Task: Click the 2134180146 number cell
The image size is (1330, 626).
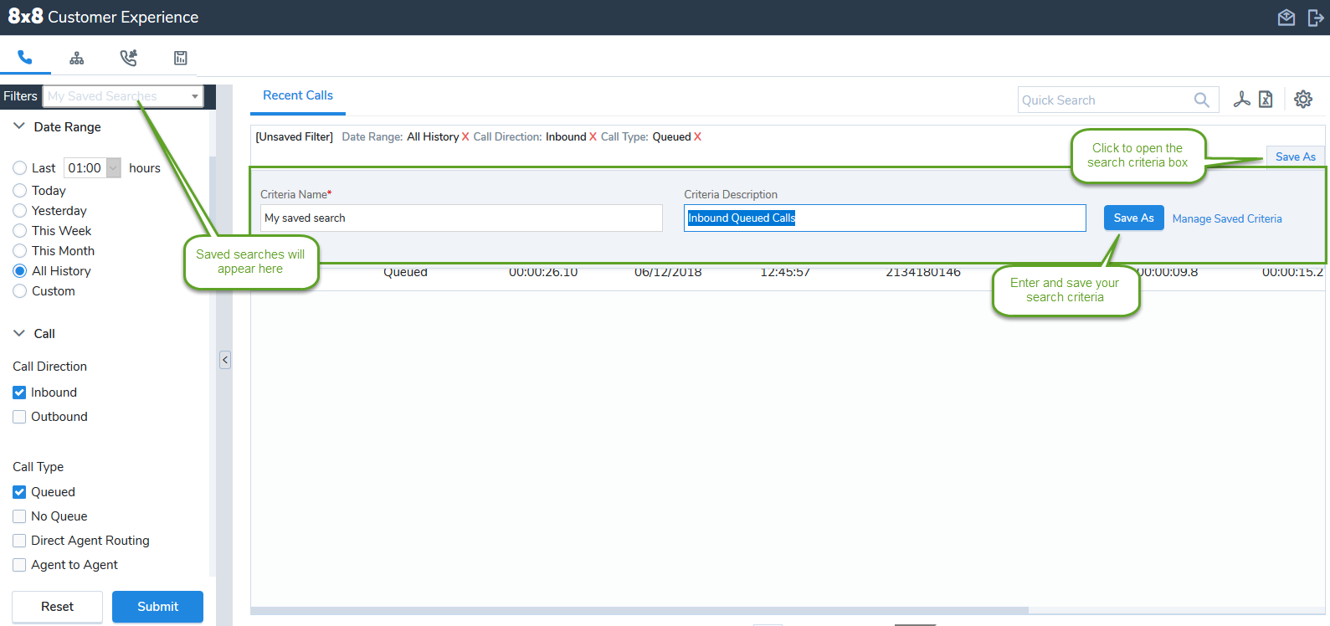Action: [x=923, y=273]
